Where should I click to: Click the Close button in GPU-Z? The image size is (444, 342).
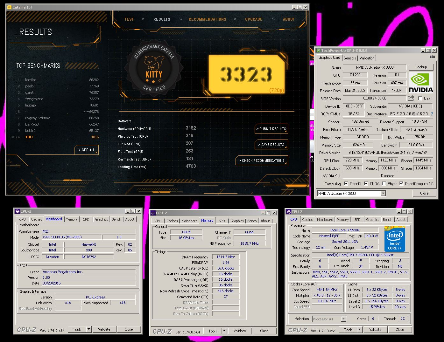click(x=424, y=193)
